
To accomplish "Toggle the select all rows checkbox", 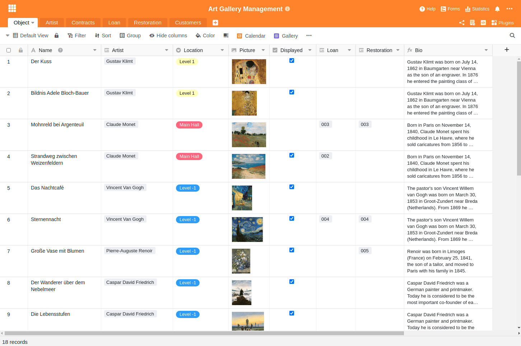I will click(9, 50).
